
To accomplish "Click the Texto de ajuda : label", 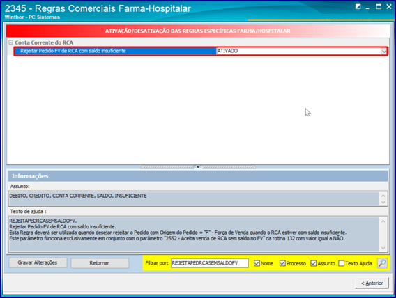I will pyautogui.click(x=28, y=212).
